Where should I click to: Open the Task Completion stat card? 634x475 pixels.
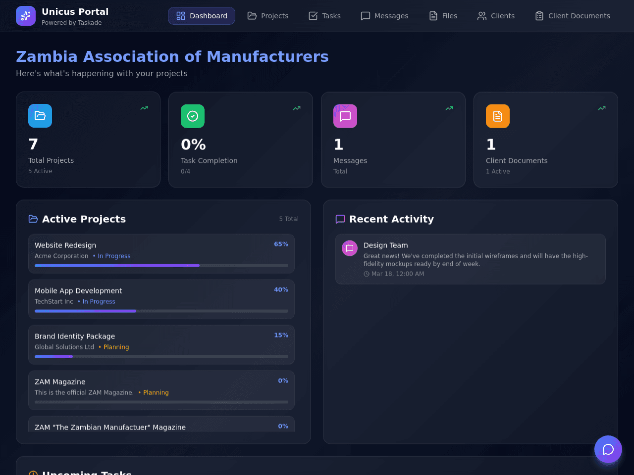tap(241, 140)
